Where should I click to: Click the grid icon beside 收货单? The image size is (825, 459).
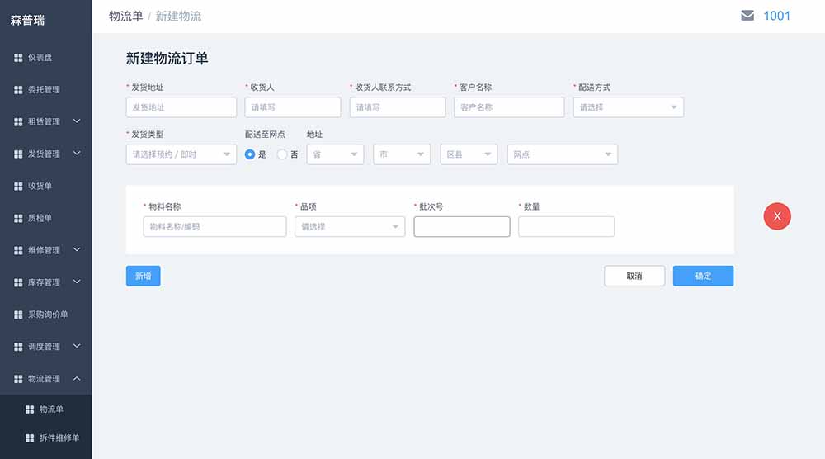[x=18, y=187]
